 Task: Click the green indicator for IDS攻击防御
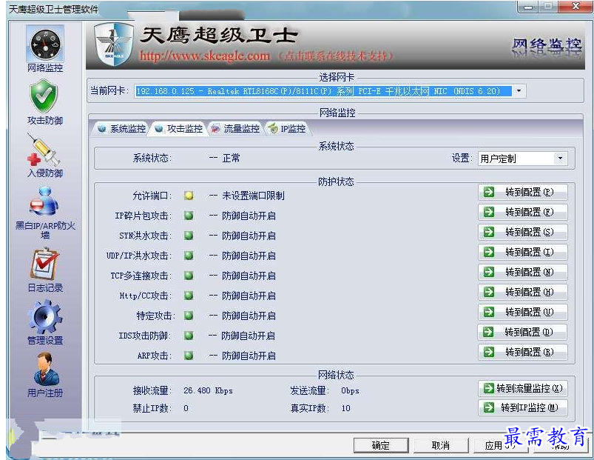tap(189, 336)
